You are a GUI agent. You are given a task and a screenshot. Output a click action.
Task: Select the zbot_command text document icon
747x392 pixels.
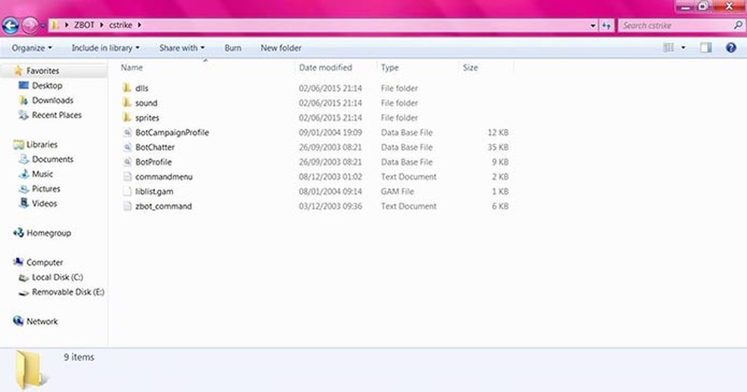[128, 206]
